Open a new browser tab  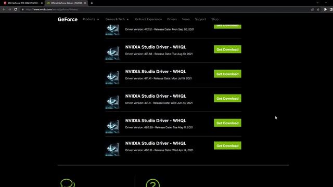click(x=92, y=3)
